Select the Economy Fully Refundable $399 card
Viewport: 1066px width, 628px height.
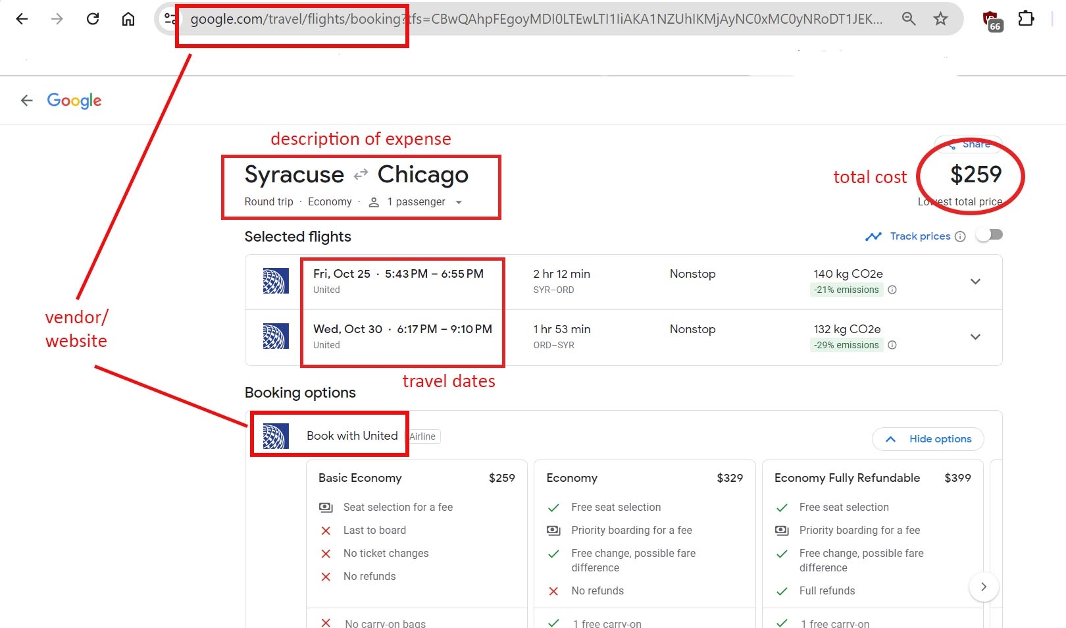tap(873, 544)
